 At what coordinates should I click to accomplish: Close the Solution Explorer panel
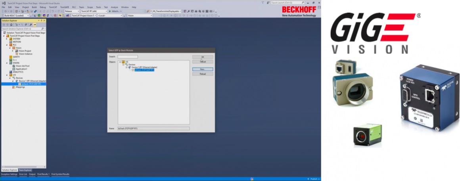[x=44, y=21]
